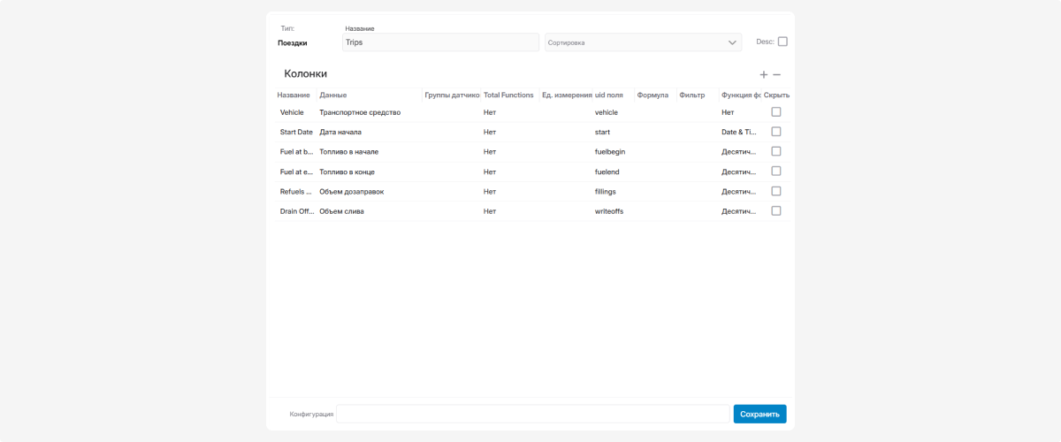Click Десятич... function cell in fuelbegin row
Viewport: 1061px width, 442px height.
739,151
